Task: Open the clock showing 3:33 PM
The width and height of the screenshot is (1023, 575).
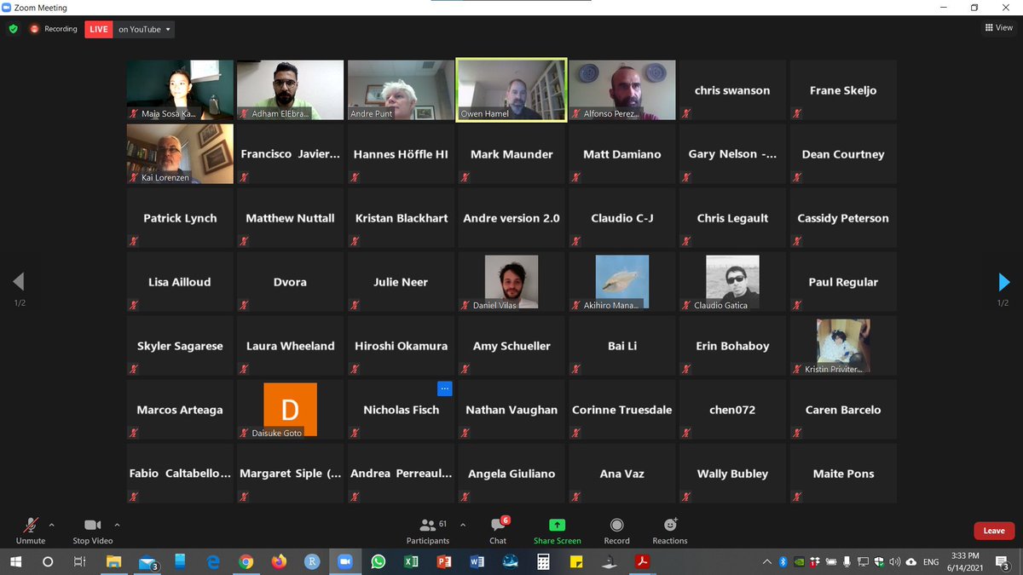Action: [x=966, y=562]
